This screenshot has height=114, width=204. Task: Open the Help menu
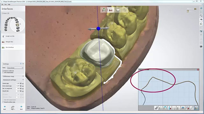point(9,4)
